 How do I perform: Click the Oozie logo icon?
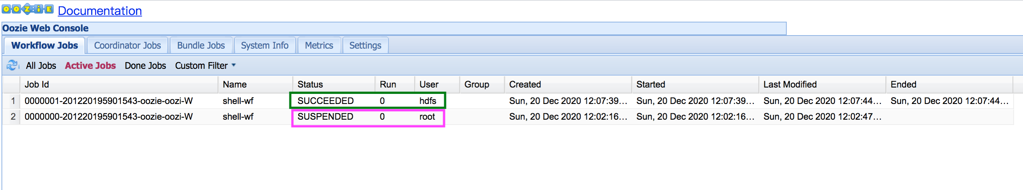tap(27, 9)
